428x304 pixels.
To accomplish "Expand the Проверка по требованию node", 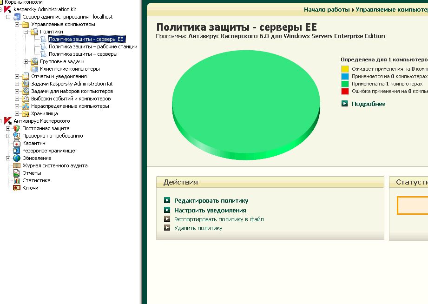I will [8, 136].
